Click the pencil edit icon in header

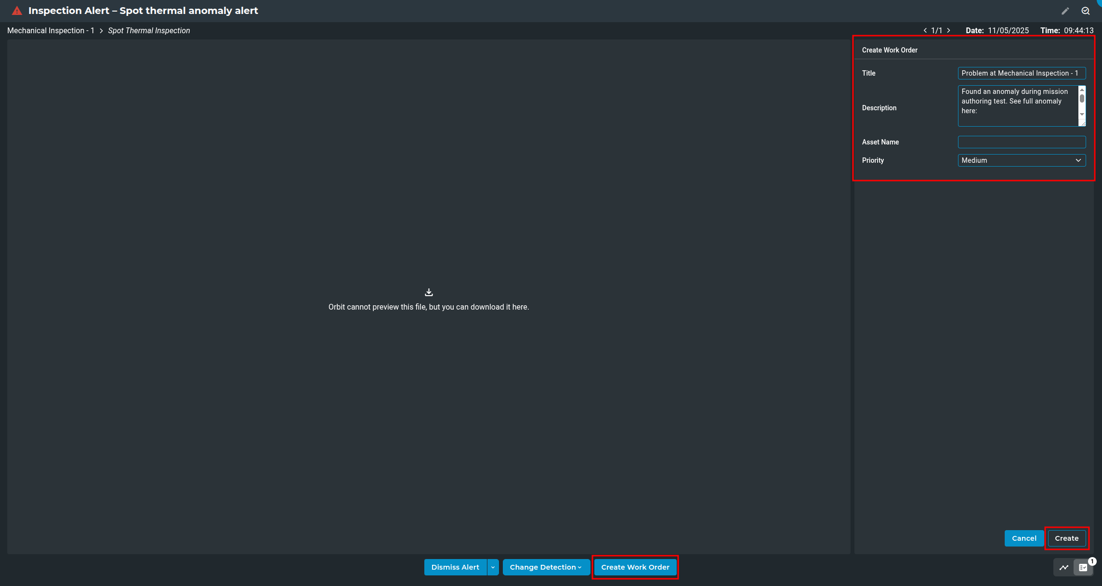(1065, 11)
